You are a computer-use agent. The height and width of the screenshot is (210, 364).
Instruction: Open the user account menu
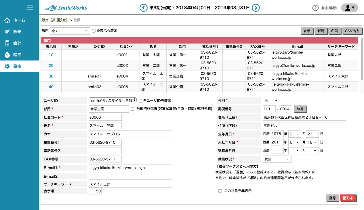[349, 8]
